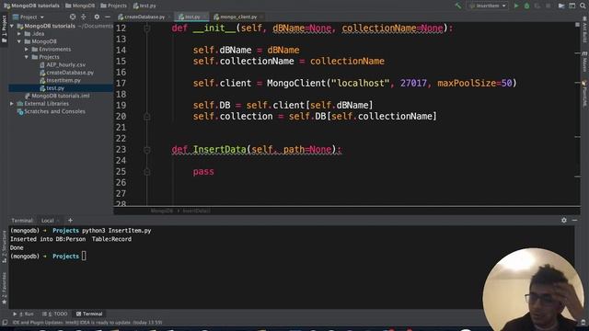Image resolution: width=589 pixels, height=331 pixels.
Task: Collapse the MongoDB folder arrow
Action: coord(19,41)
